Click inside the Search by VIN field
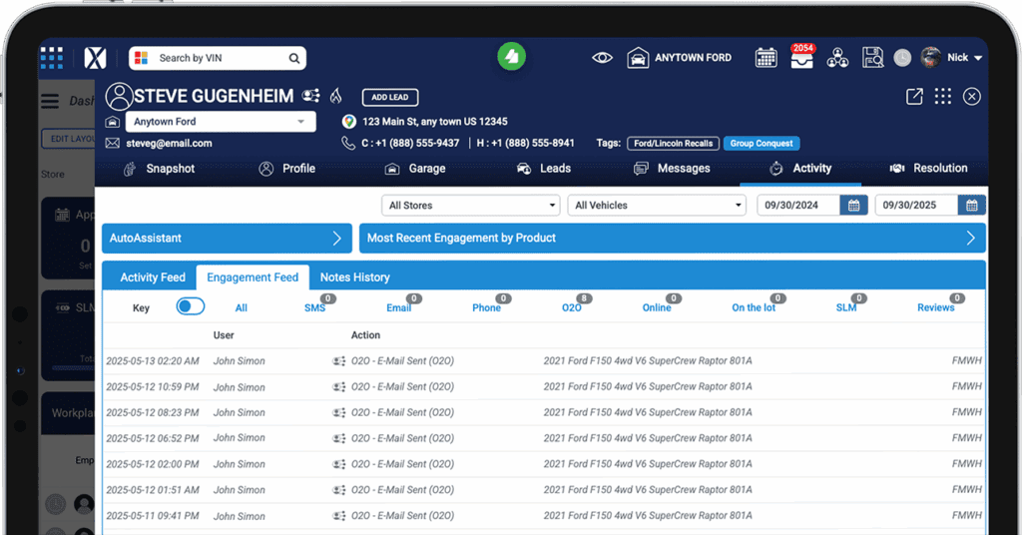This screenshot has width=1022, height=535. (218, 58)
